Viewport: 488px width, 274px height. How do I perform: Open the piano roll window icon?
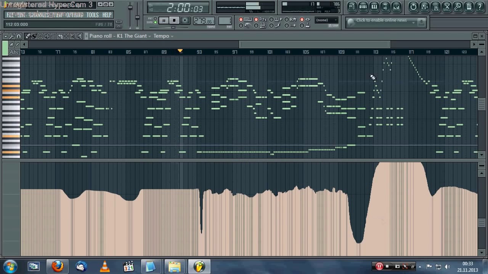(x=374, y=6)
